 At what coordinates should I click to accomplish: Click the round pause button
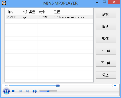6,91
